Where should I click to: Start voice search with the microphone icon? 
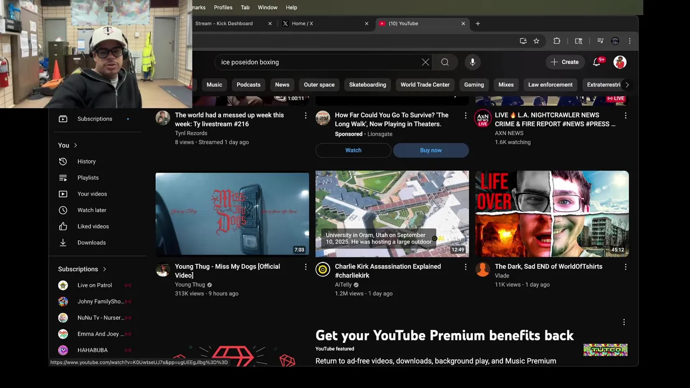pyautogui.click(x=473, y=62)
